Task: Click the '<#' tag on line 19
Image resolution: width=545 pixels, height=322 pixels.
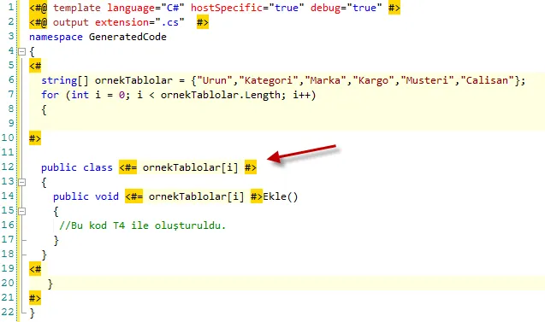Action: [35, 269]
